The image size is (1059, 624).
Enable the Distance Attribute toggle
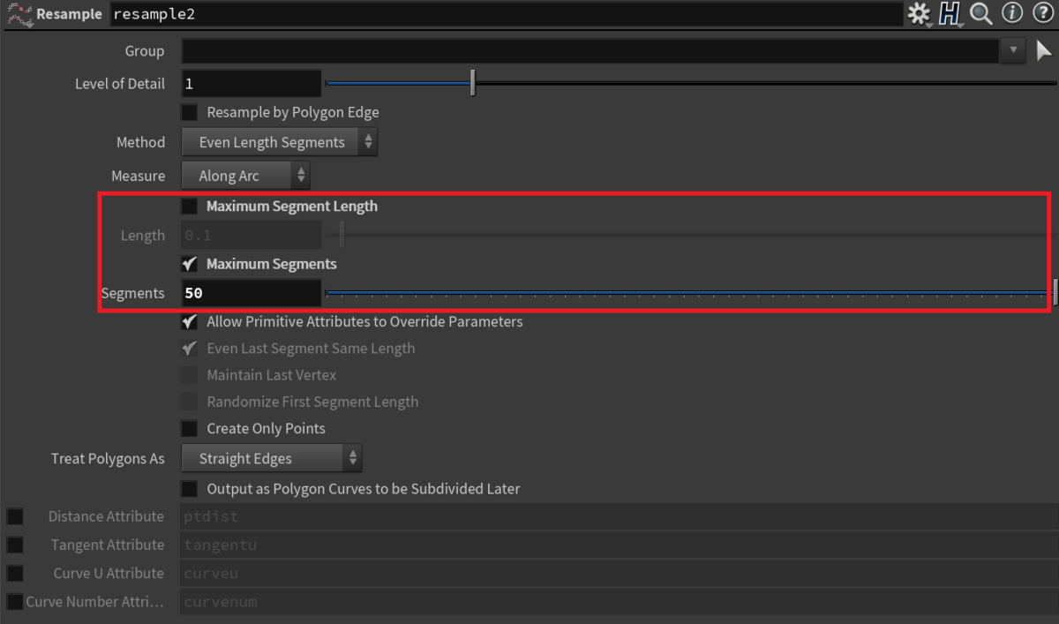pos(15,516)
